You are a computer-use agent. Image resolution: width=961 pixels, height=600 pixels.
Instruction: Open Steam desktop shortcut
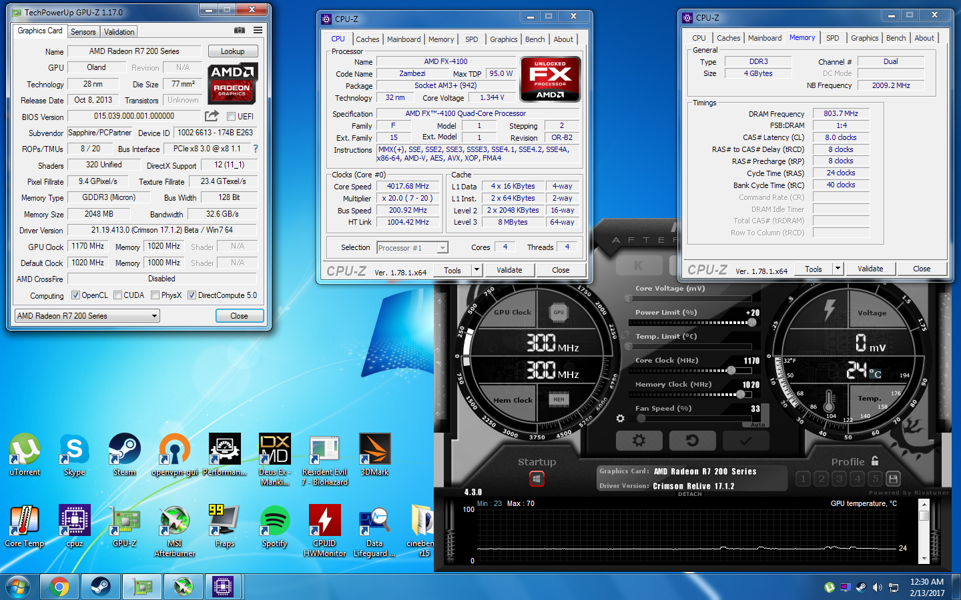[125, 455]
